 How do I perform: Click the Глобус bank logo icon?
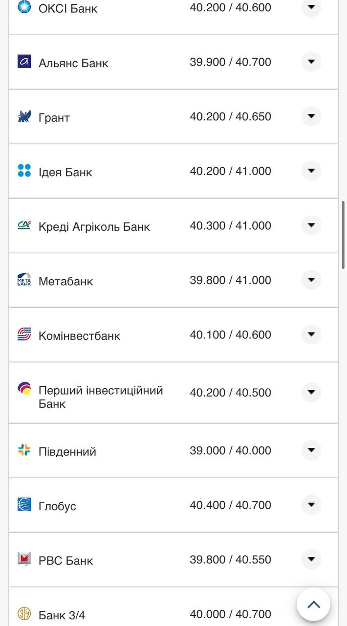24,505
